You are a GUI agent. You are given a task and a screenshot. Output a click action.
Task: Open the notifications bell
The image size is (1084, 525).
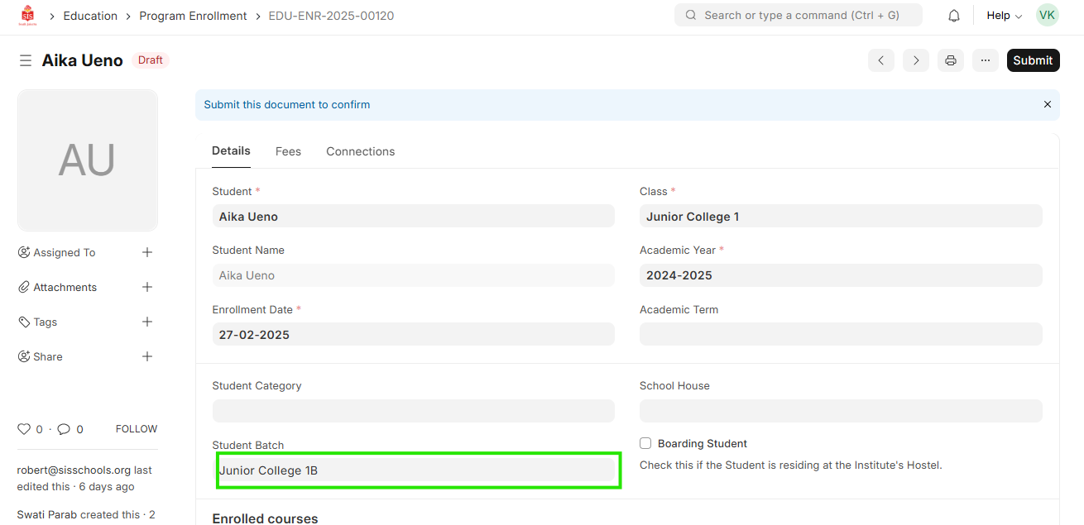pos(954,16)
